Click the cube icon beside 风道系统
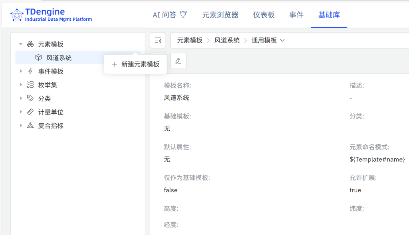This screenshot has height=235, width=409. (x=38, y=57)
